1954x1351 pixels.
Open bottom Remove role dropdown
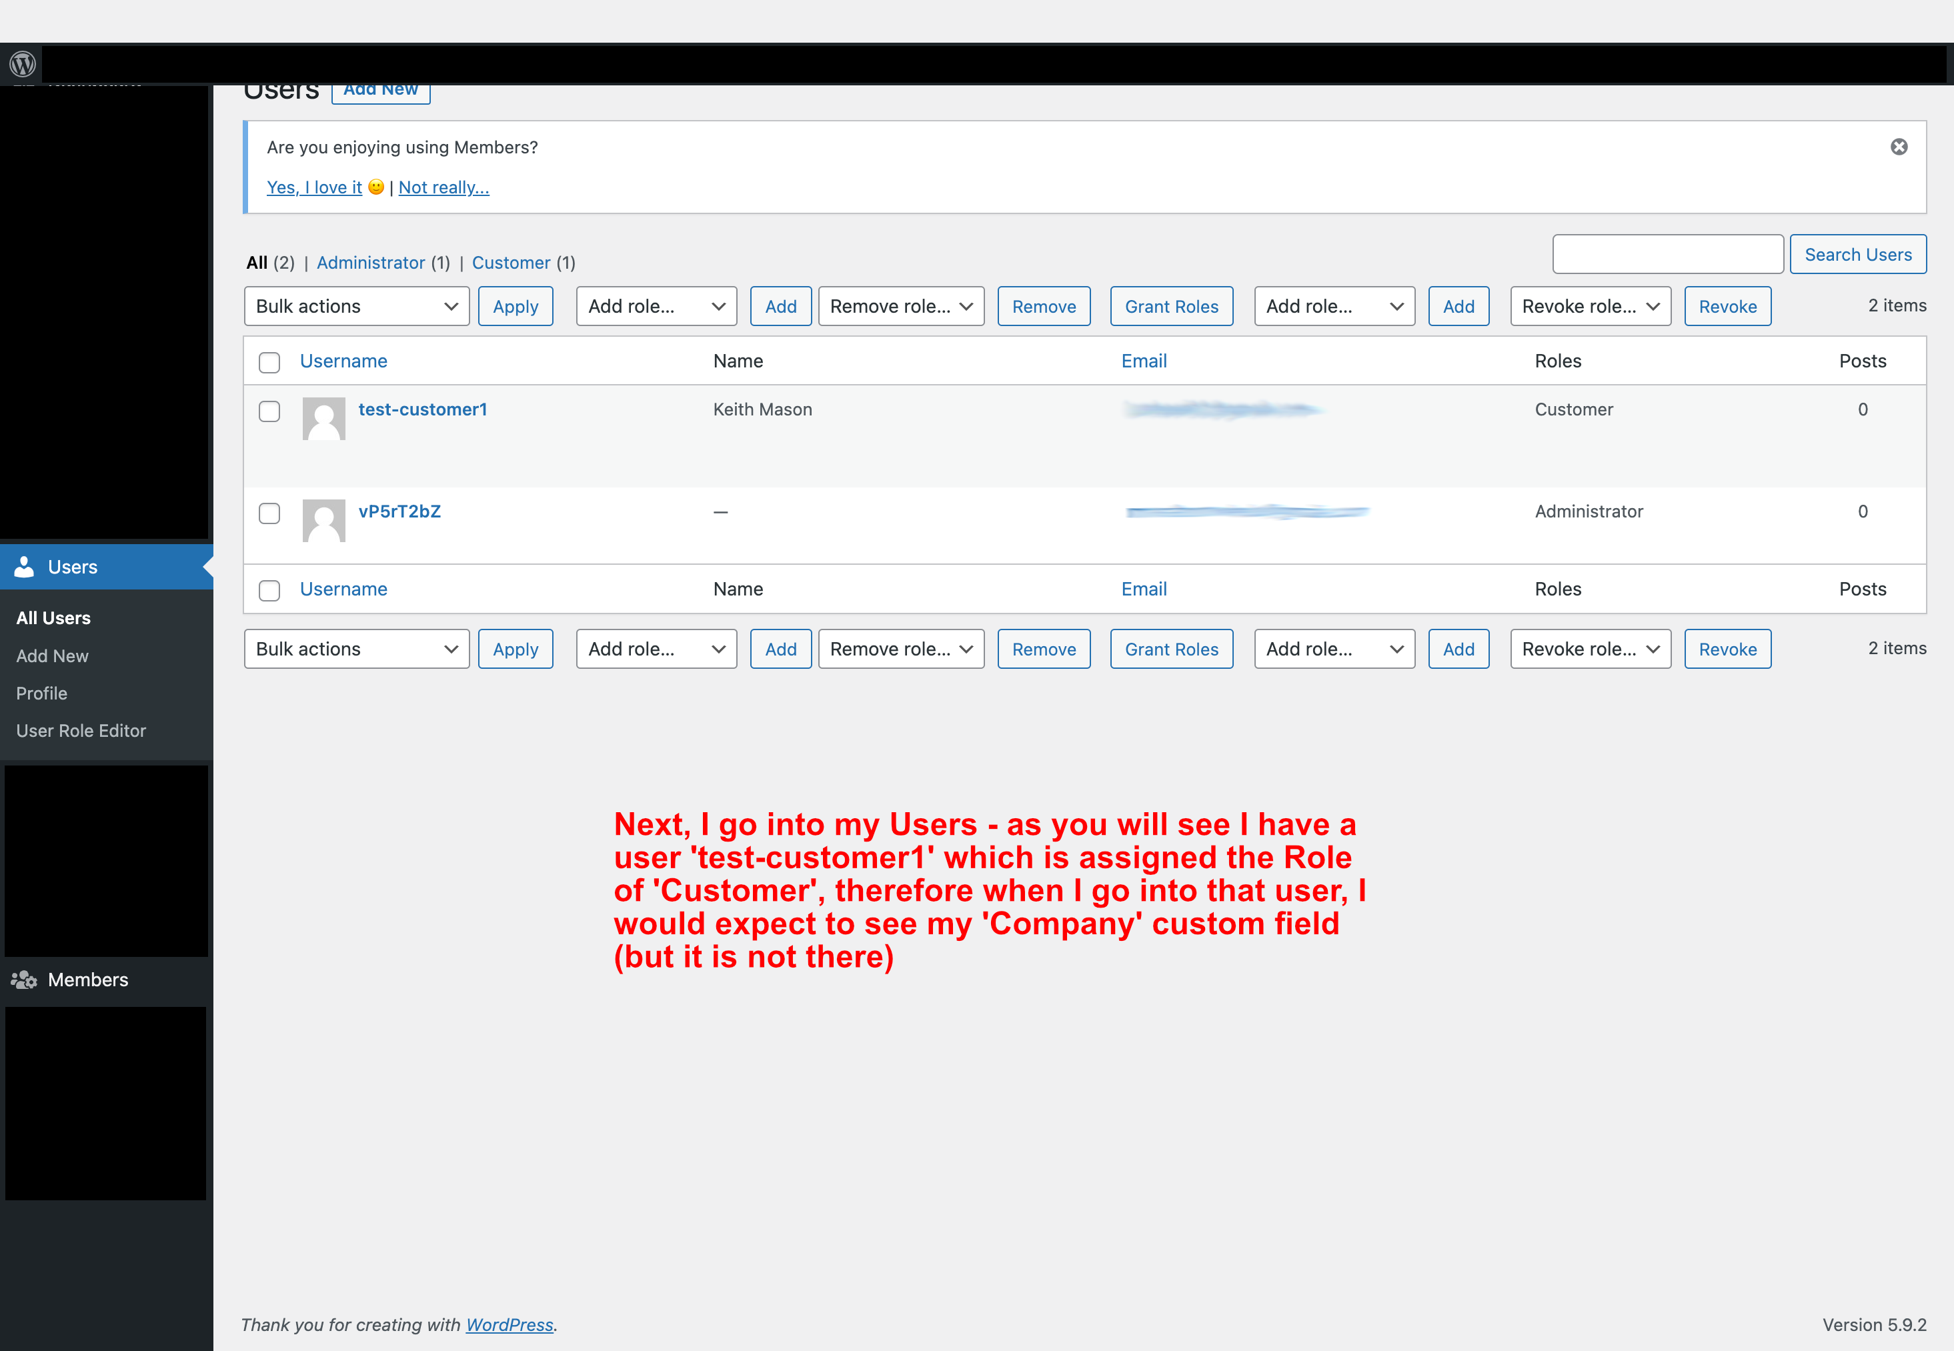901,649
